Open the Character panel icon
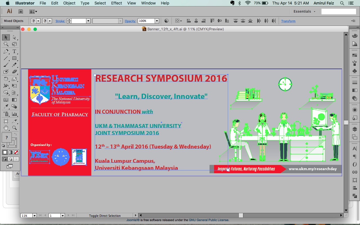The height and width of the screenshot is (225, 360). click(355, 149)
